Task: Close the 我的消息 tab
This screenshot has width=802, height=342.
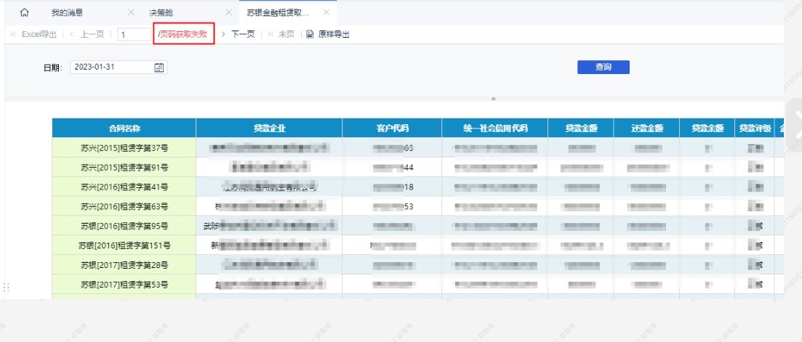Action: click(131, 13)
